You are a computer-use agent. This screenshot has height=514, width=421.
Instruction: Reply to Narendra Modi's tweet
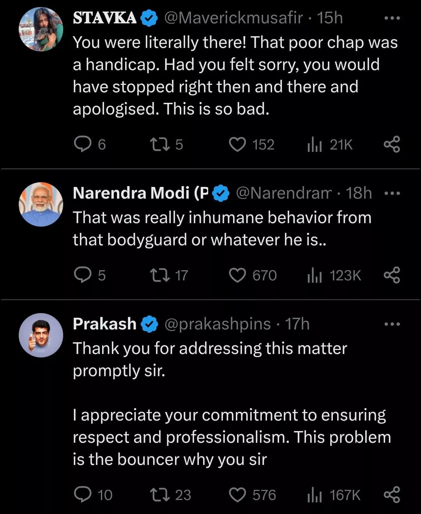tap(82, 275)
